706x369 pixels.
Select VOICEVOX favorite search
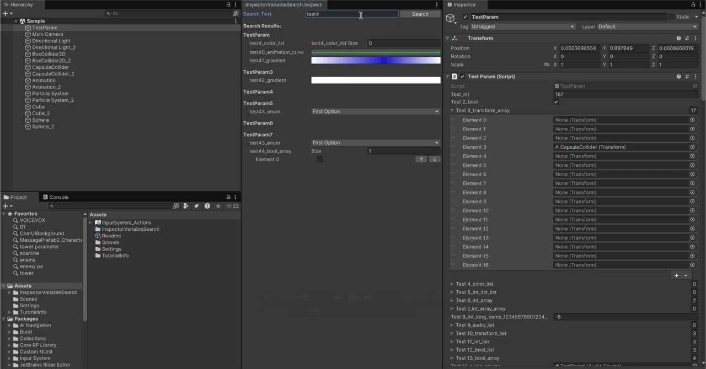point(33,220)
